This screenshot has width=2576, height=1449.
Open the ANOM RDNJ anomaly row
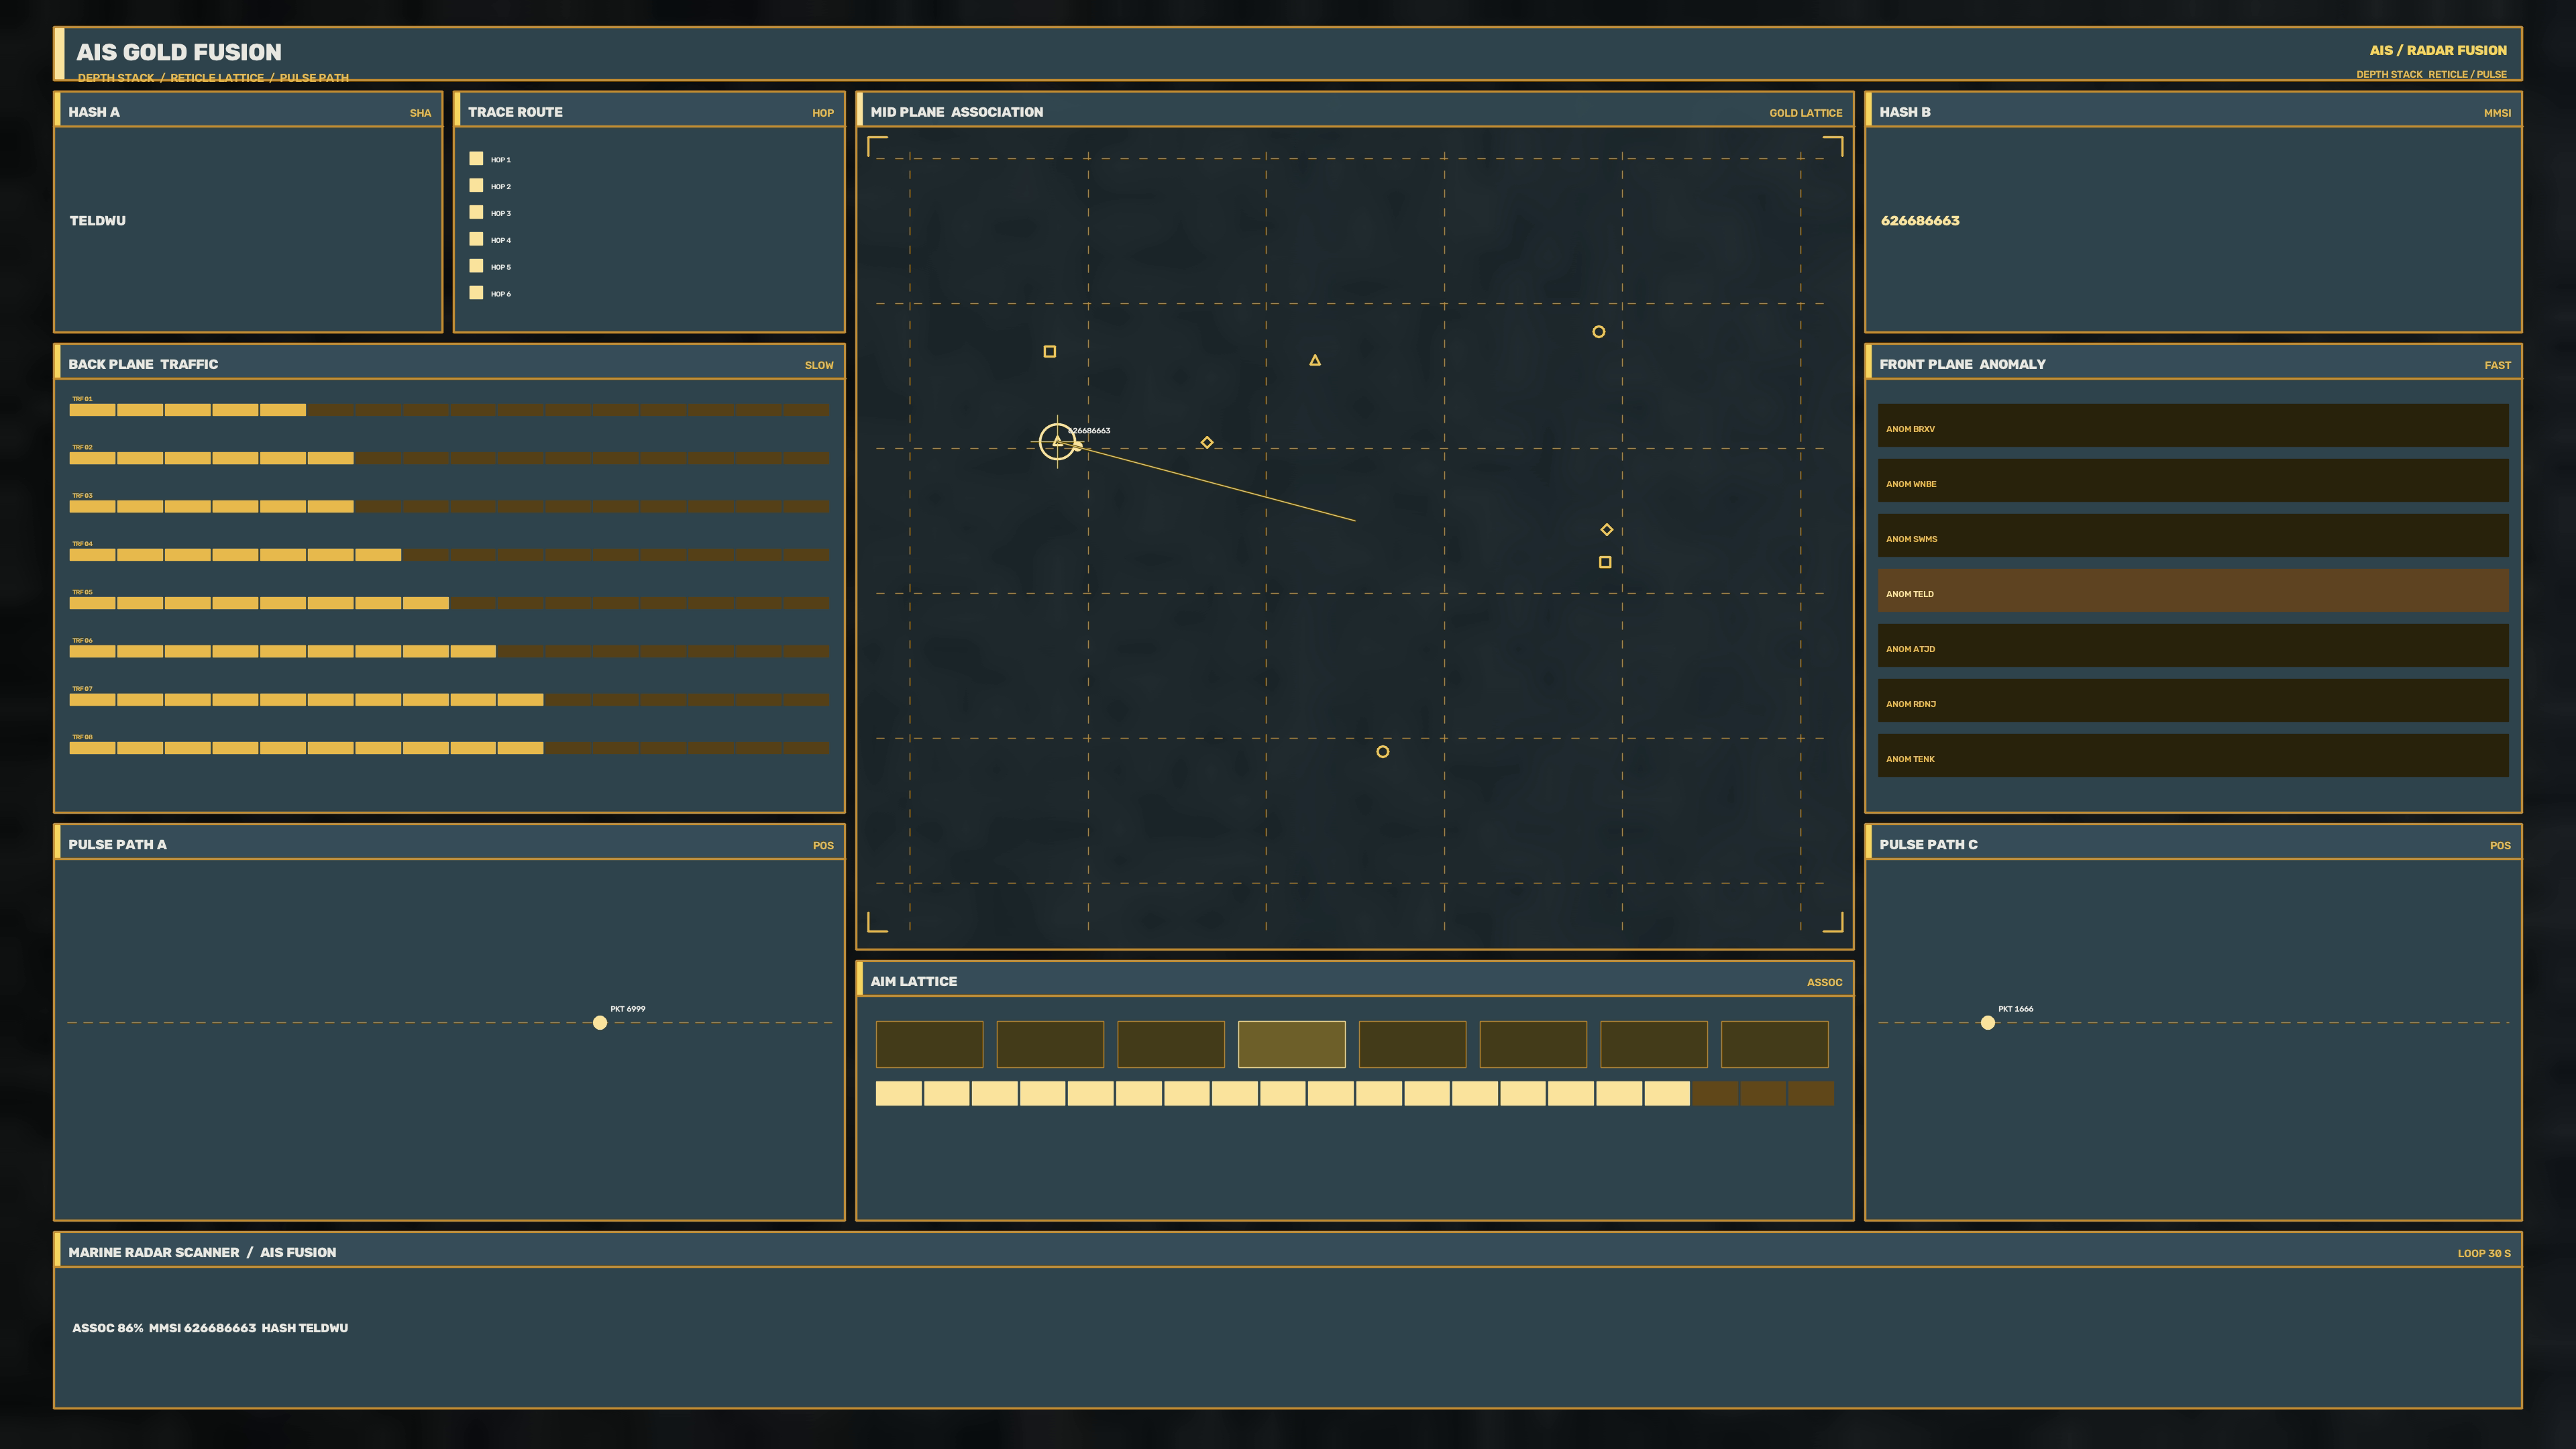[2193, 701]
